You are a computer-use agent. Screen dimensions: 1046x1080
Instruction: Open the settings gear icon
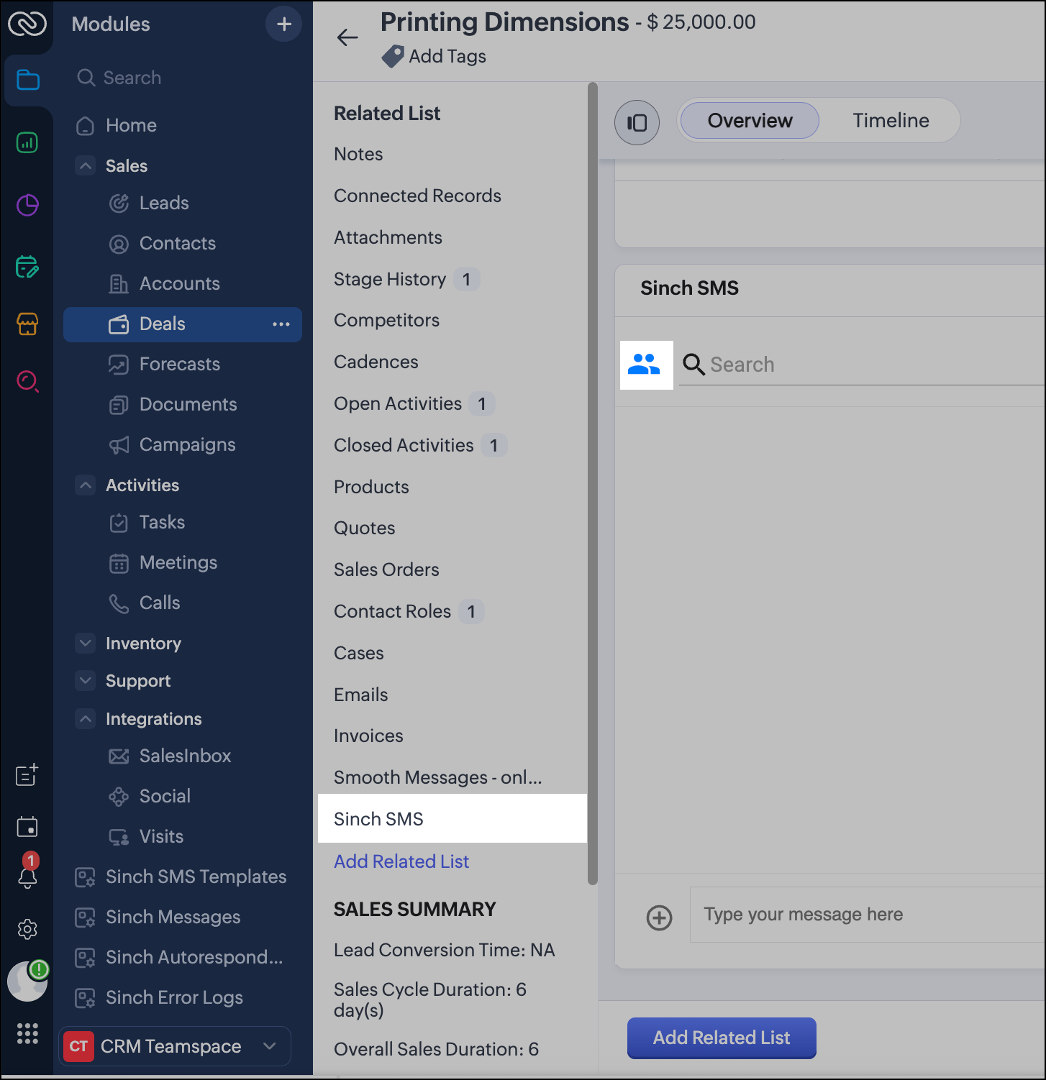(x=27, y=929)
